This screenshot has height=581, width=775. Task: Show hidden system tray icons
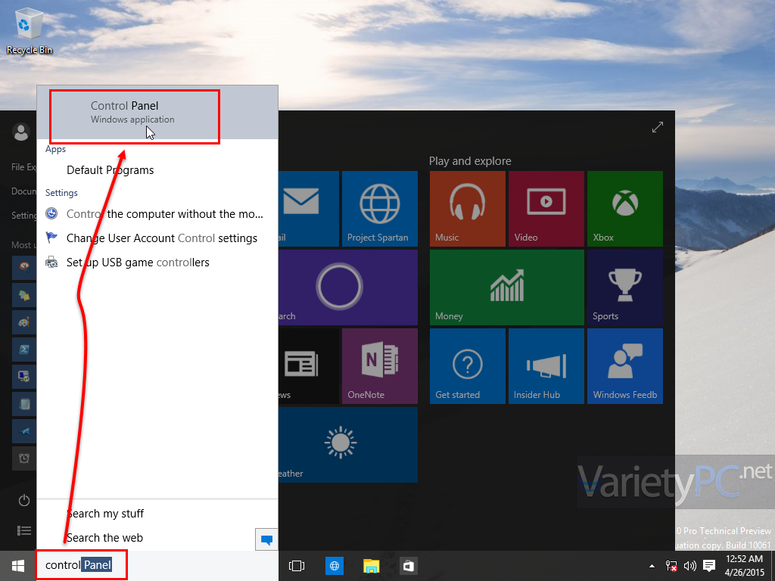pyautogui.click(x=652, y=566)
